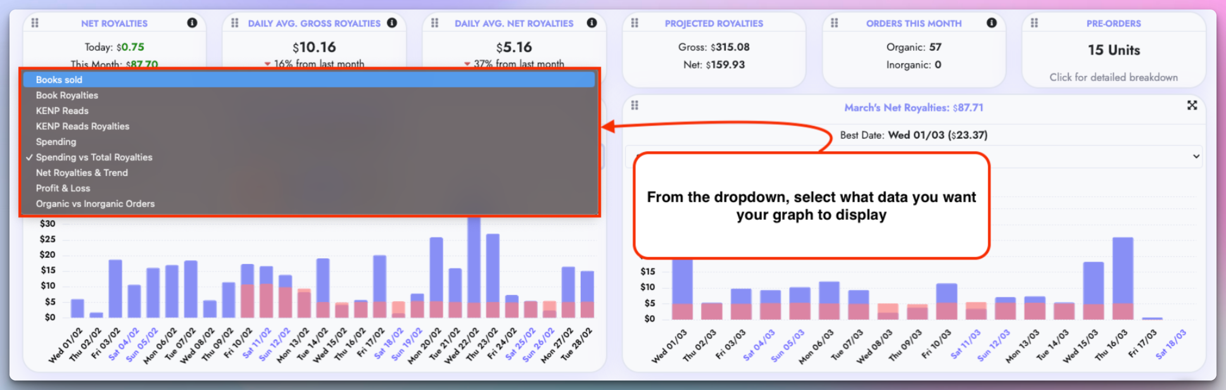Click the 15 Units pre-orders value
Image resolution: width=1226 pixels, height=390 pixels.
(1114, 50)
